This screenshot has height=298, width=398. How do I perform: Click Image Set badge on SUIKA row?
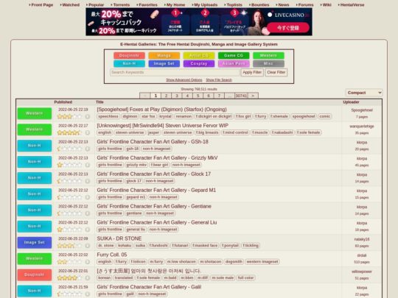[x=34, y=243]
